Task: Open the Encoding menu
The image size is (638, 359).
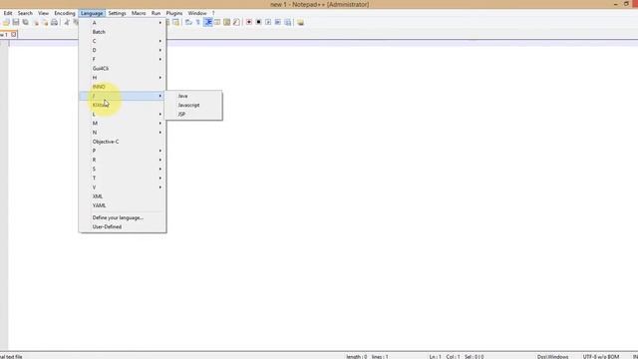Action: coord(65,13)
